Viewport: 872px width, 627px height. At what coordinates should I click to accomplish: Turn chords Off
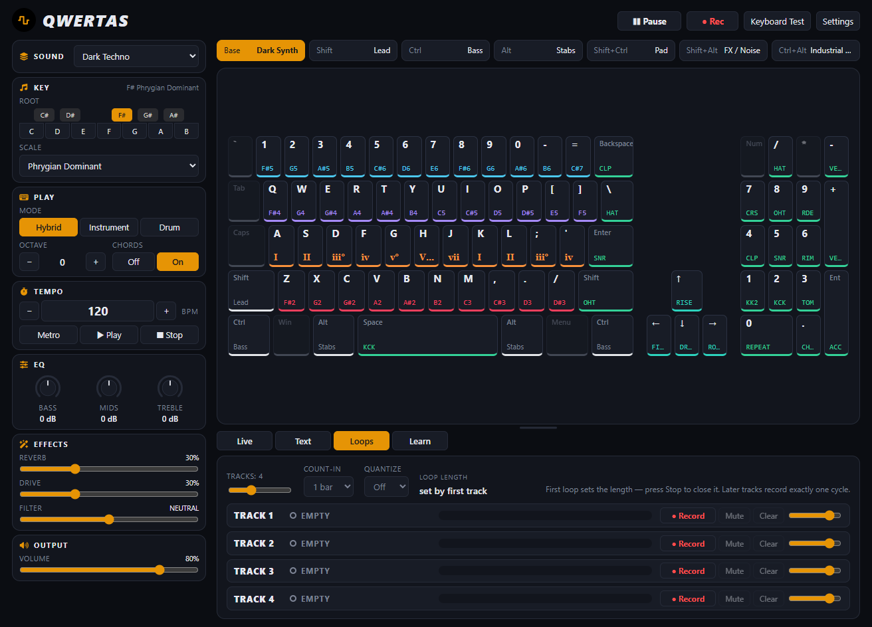pos(134,262)
